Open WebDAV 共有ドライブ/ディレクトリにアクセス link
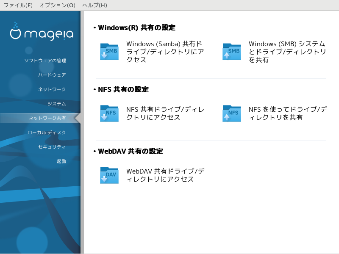 coord(165,175)
